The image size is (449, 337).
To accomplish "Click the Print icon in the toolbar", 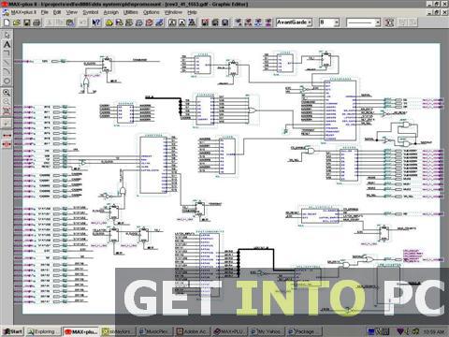I will pos(36,22).
